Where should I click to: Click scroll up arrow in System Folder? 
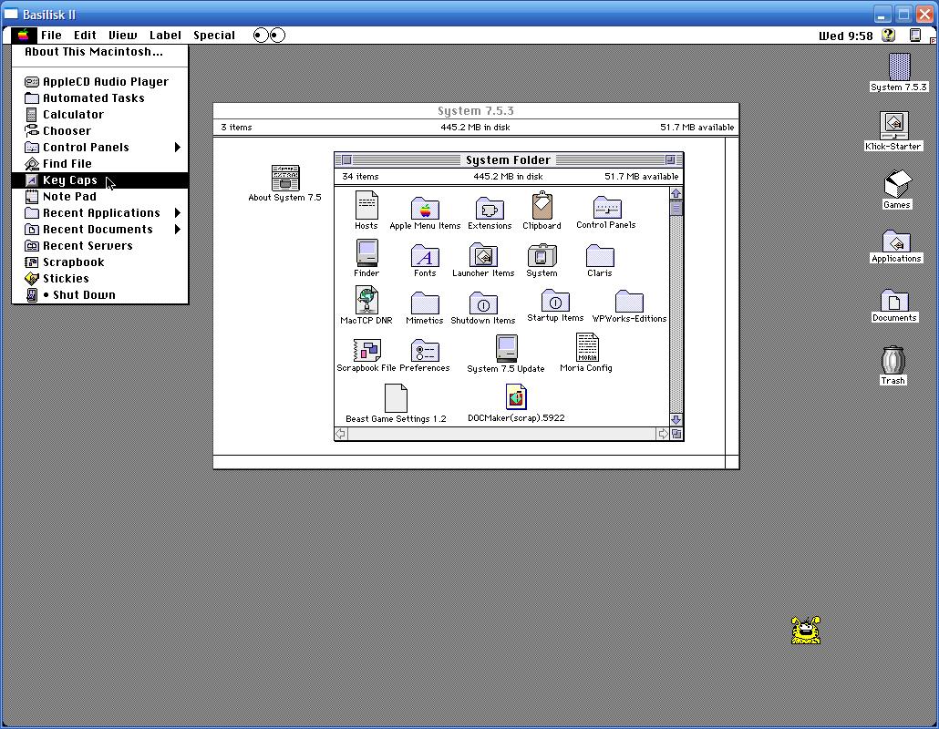coord(676,194)
